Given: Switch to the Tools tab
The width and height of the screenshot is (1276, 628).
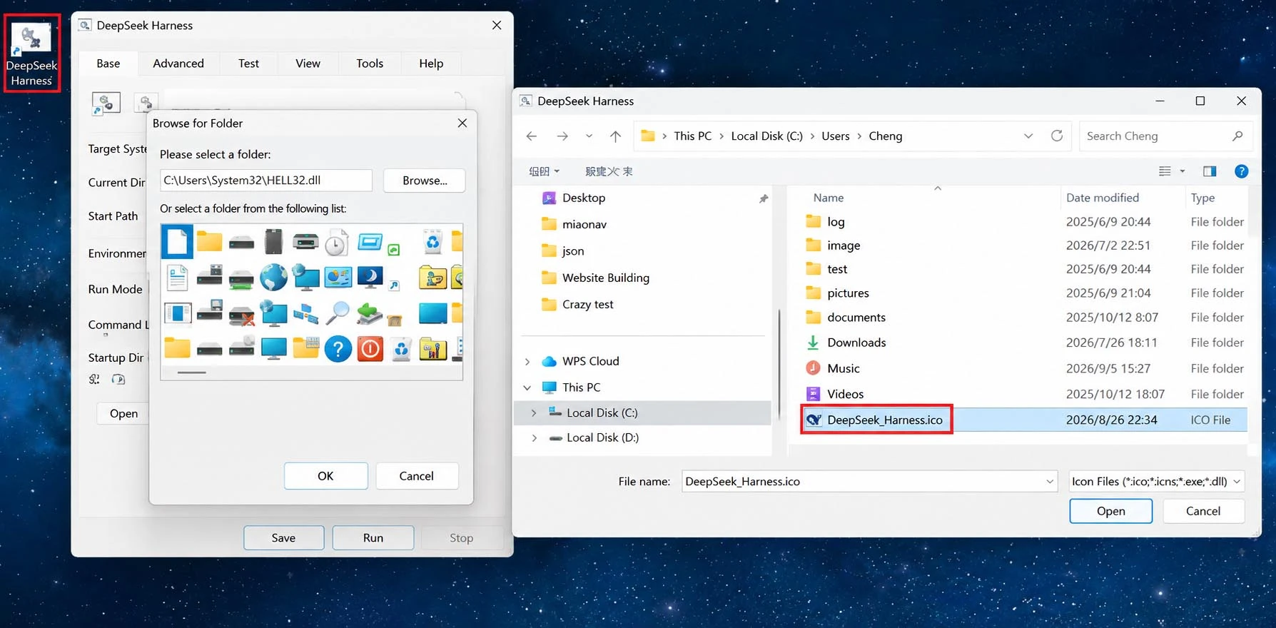Looking at the screenshot, I should [x=370, y=64].
